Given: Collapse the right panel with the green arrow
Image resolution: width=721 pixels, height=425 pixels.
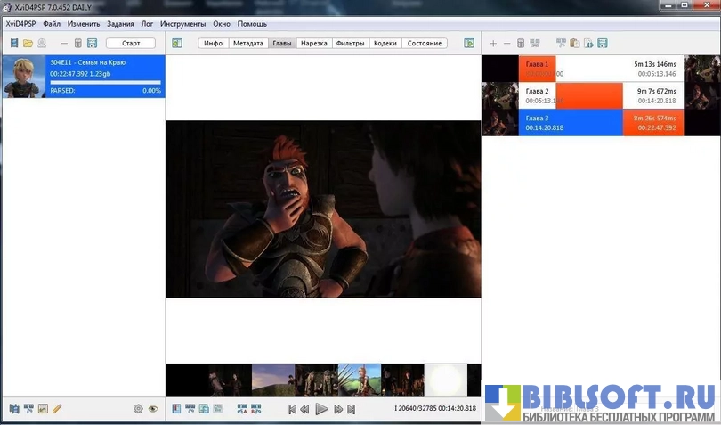Looking at the screenshot, I should click(x=469, y=43).
